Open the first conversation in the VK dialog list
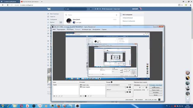Viewport: 193px width, 108px height. (x=91, y=21)
